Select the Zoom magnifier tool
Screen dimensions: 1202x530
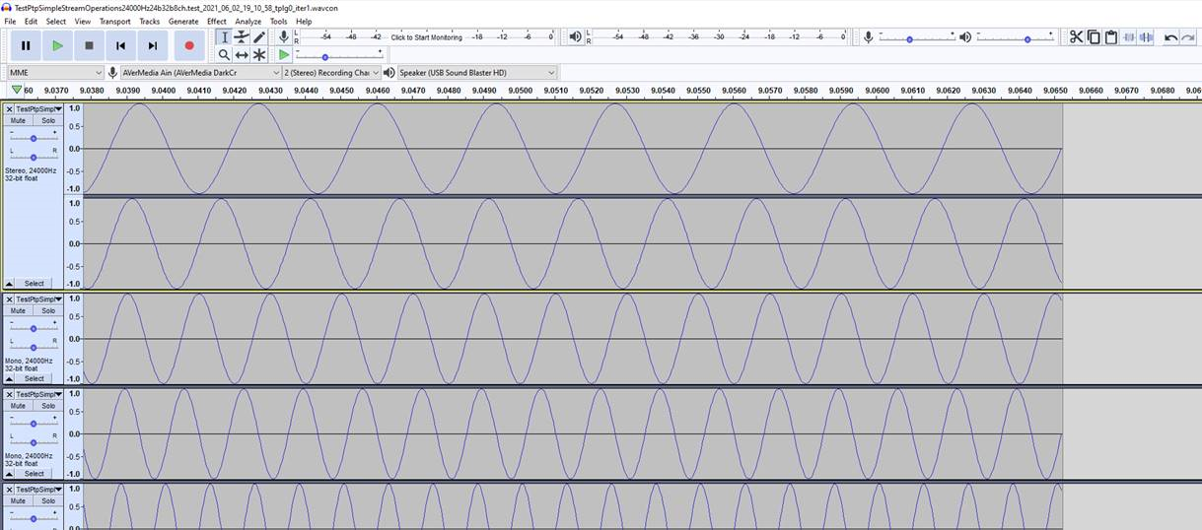(224, 55)
